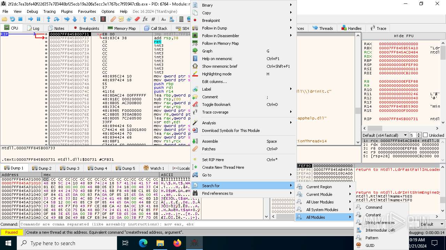
Task: Click the Bookmarks red tag toolbar icon
Action: 137,19
